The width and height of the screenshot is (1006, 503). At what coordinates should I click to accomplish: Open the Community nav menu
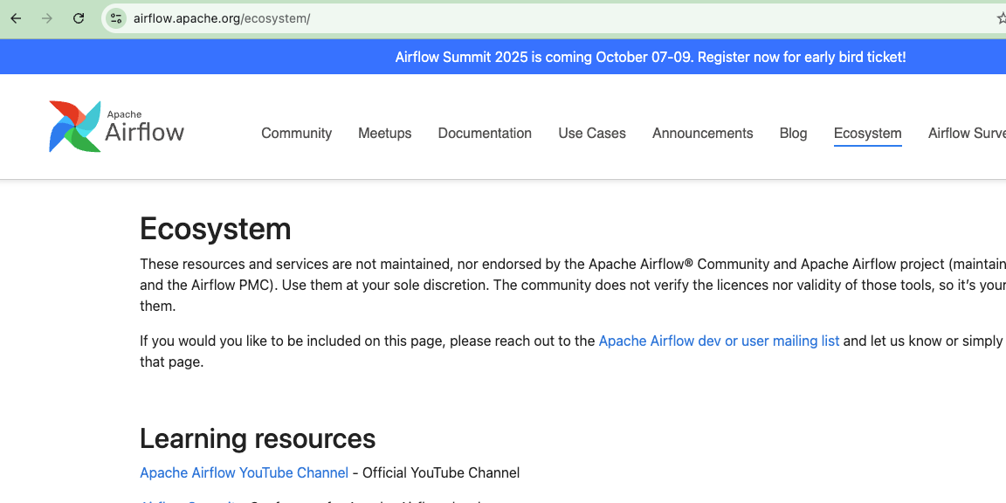[296, 134]
